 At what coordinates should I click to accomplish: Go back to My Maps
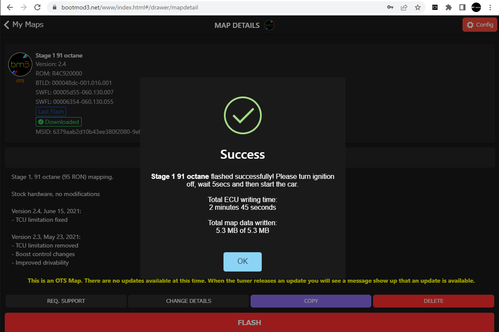point(24,25)
